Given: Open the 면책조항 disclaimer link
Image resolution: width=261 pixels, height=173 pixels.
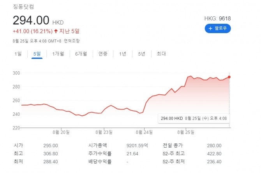Looking at the screenshot, I should click(x=71, y=40).
